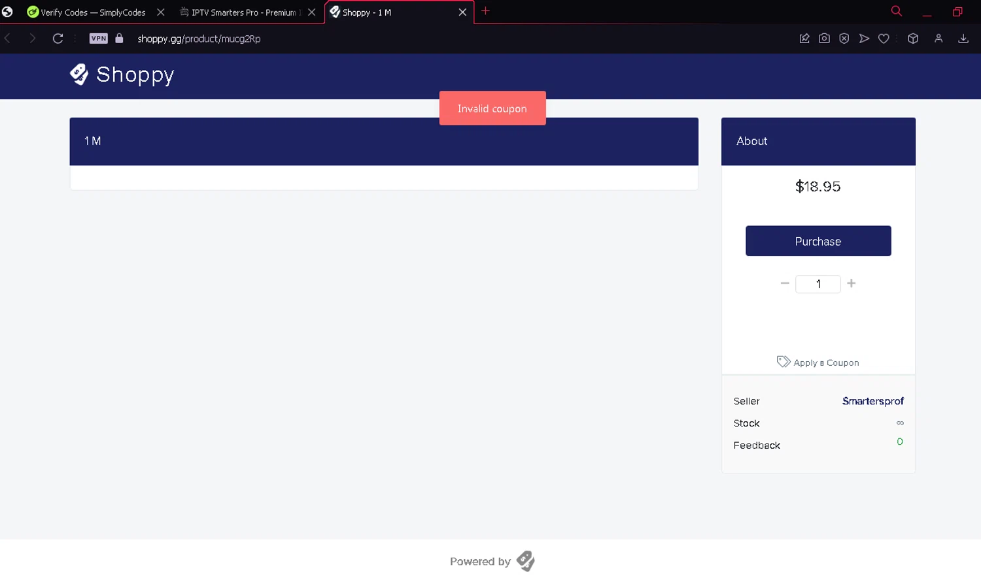Click the infinity stock value

click(900, 423)
